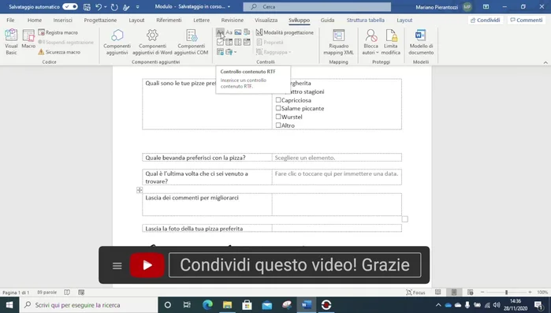Open Limita modifica pane
The image size is (551, 313).
click(x=391, y=42)
